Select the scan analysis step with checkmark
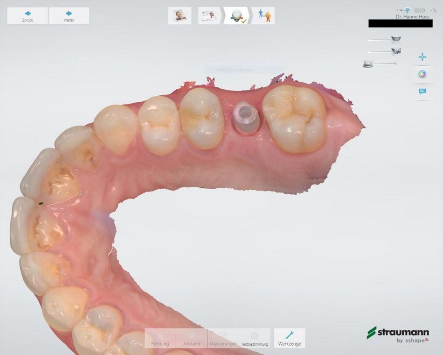This screenshot has height=355, width=443. click(x=237, y=15)
